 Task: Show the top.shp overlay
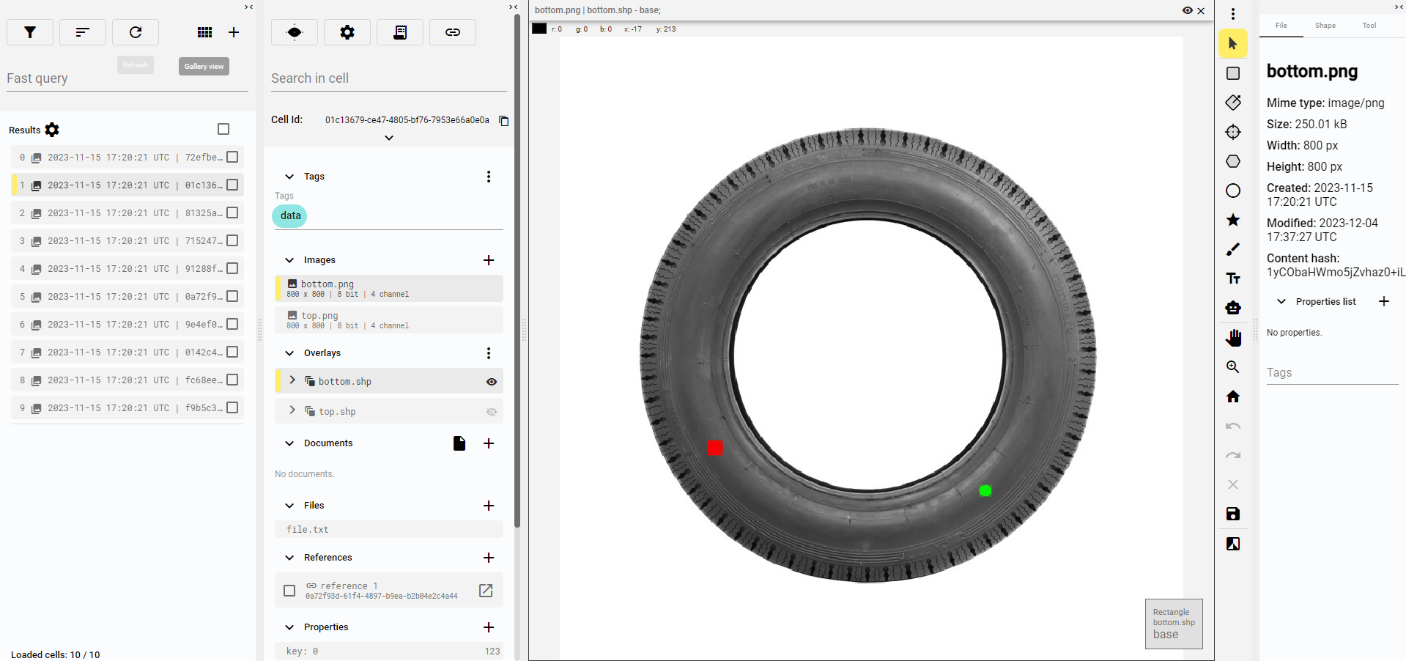click(x=492, y=412)
